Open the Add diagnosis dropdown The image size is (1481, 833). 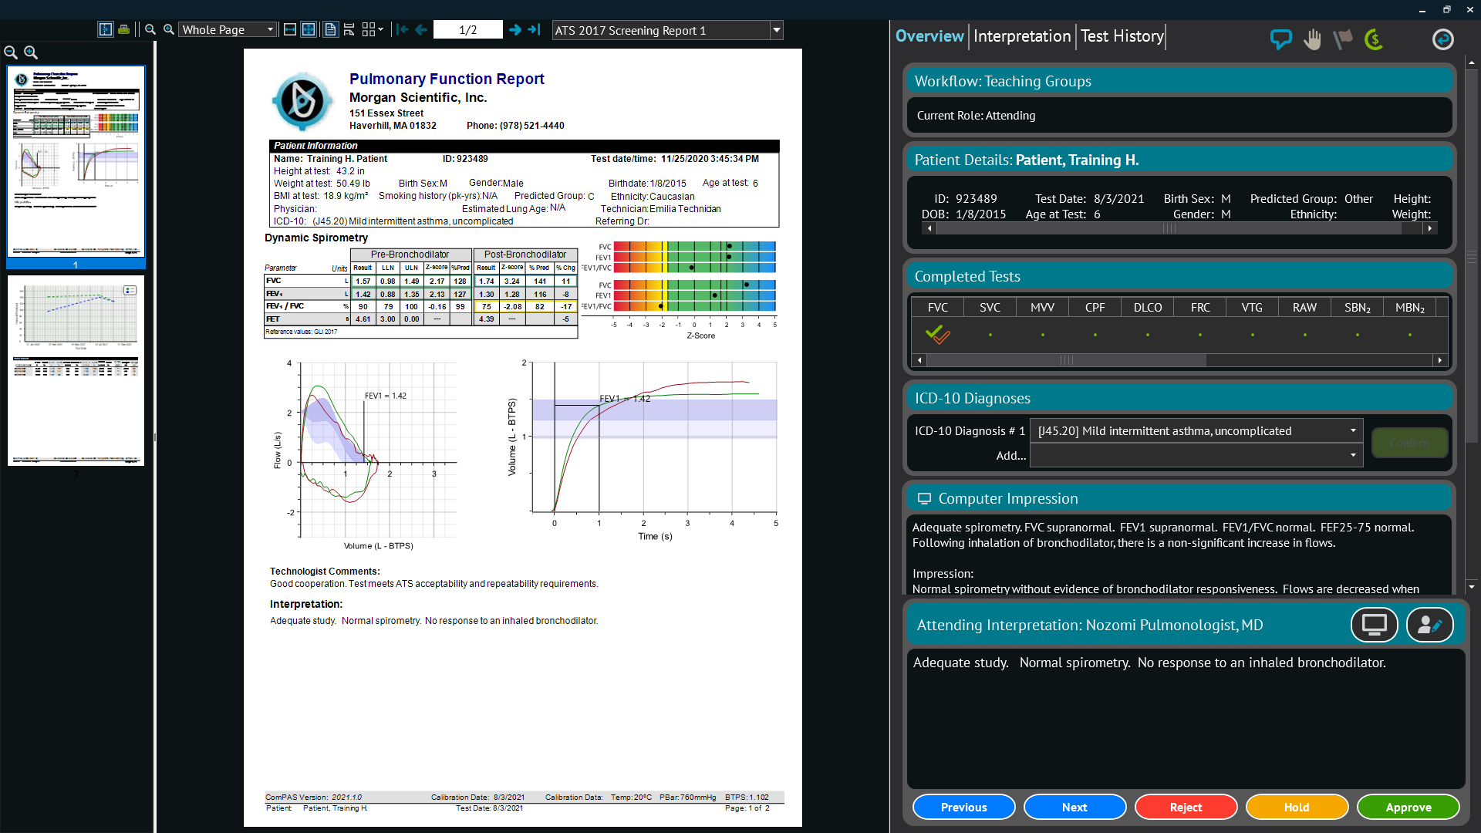1196,456
